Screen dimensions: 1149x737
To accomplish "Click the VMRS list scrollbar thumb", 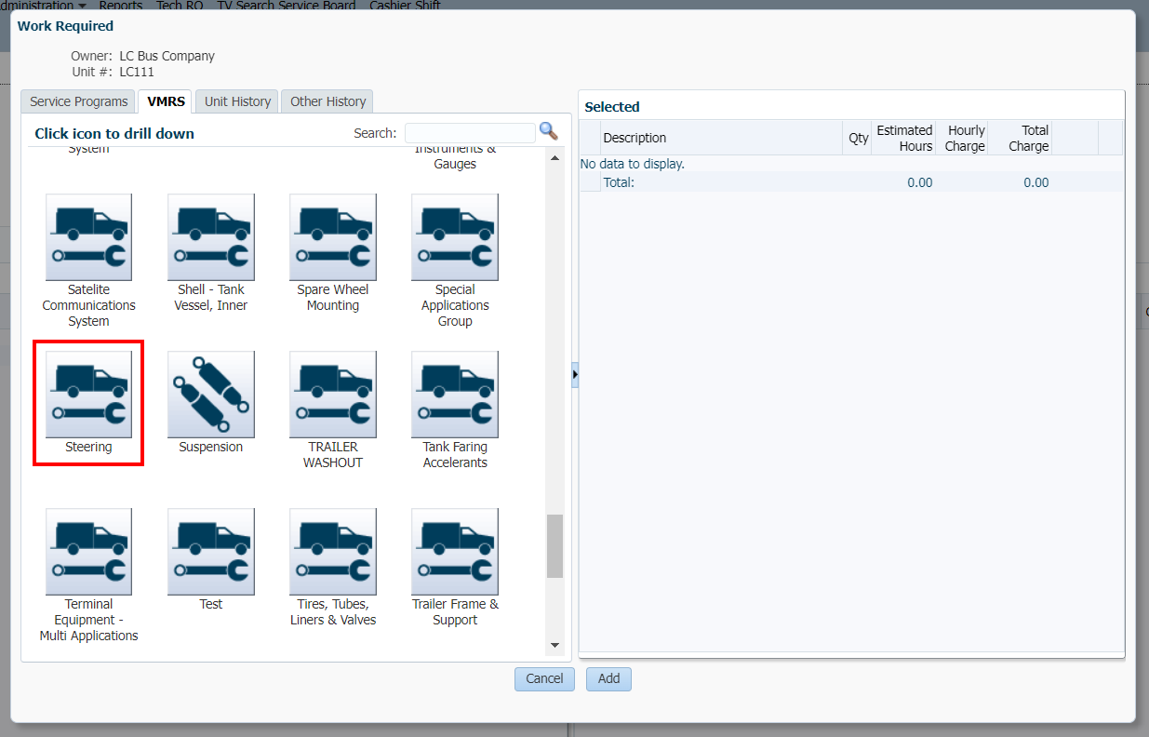I will tap(555, 546).
